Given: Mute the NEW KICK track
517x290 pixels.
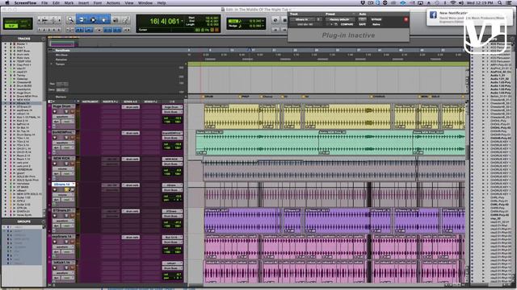Looking at the screenshot, I should point(72,164).
